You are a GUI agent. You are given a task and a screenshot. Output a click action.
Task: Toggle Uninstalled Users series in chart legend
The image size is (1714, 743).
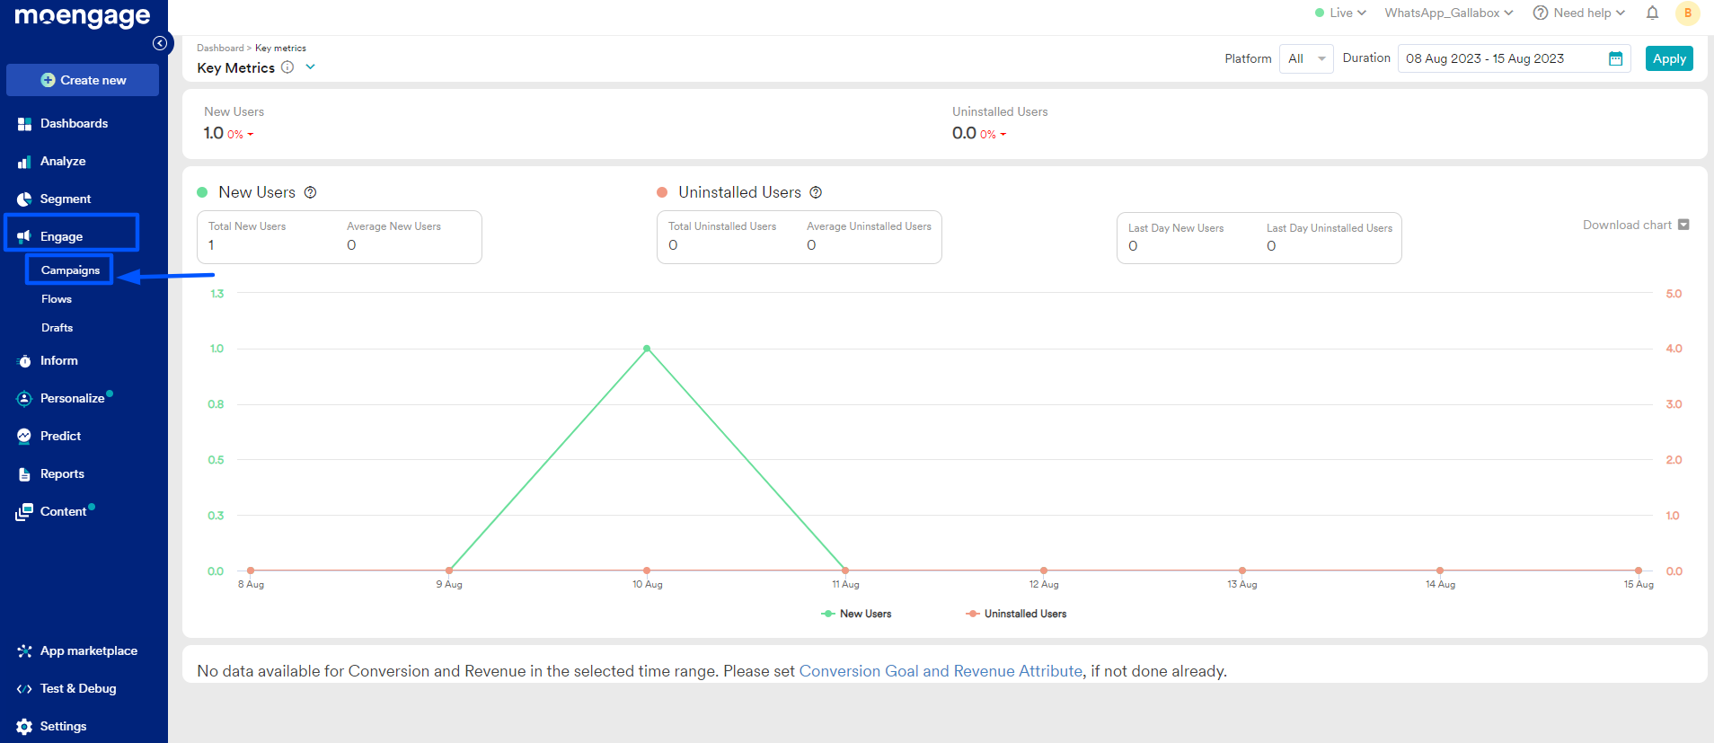(x=1016, y=614)
